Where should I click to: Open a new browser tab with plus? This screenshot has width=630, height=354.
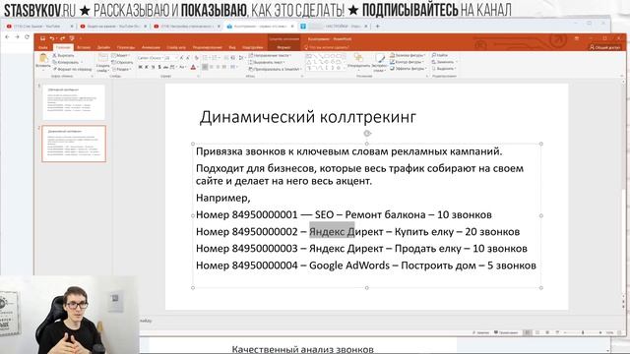click(377, 27)
